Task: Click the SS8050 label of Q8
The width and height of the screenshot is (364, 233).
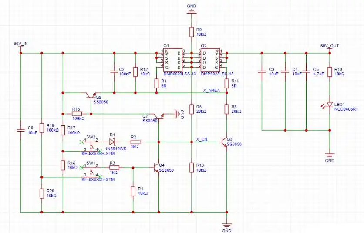Action: (x=101, y=102)
